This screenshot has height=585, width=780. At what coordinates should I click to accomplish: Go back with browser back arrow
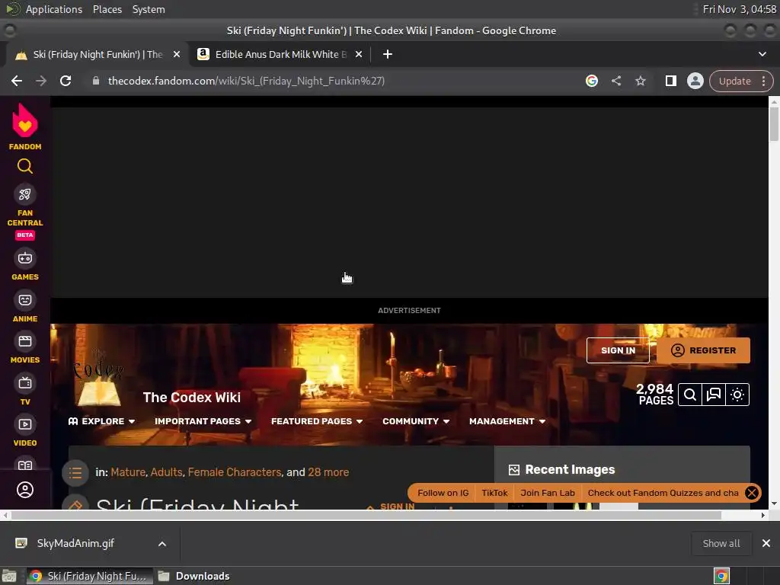click(17, 81)
